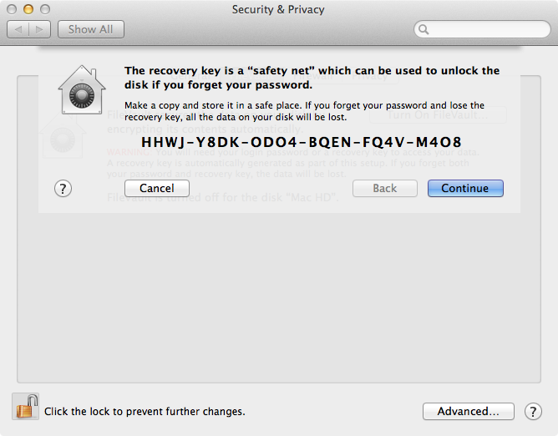Image resolution: width=558 pixels, height=436 pixels.
Task: Click the dimmed Back button
Action: tap(384, 188)
